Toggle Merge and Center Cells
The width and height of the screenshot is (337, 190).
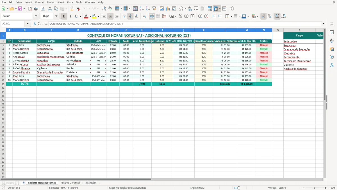pos(152,16)
